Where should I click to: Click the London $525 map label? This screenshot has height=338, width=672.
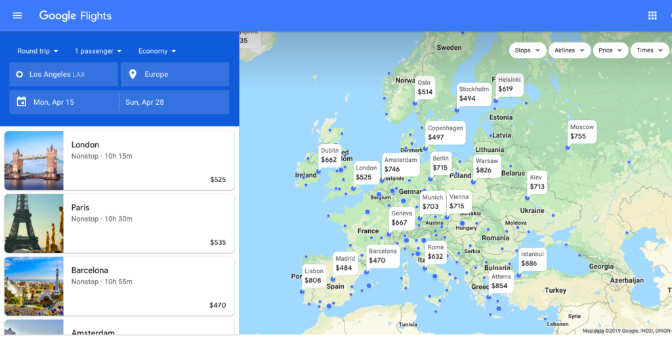[x=366, y=173]
